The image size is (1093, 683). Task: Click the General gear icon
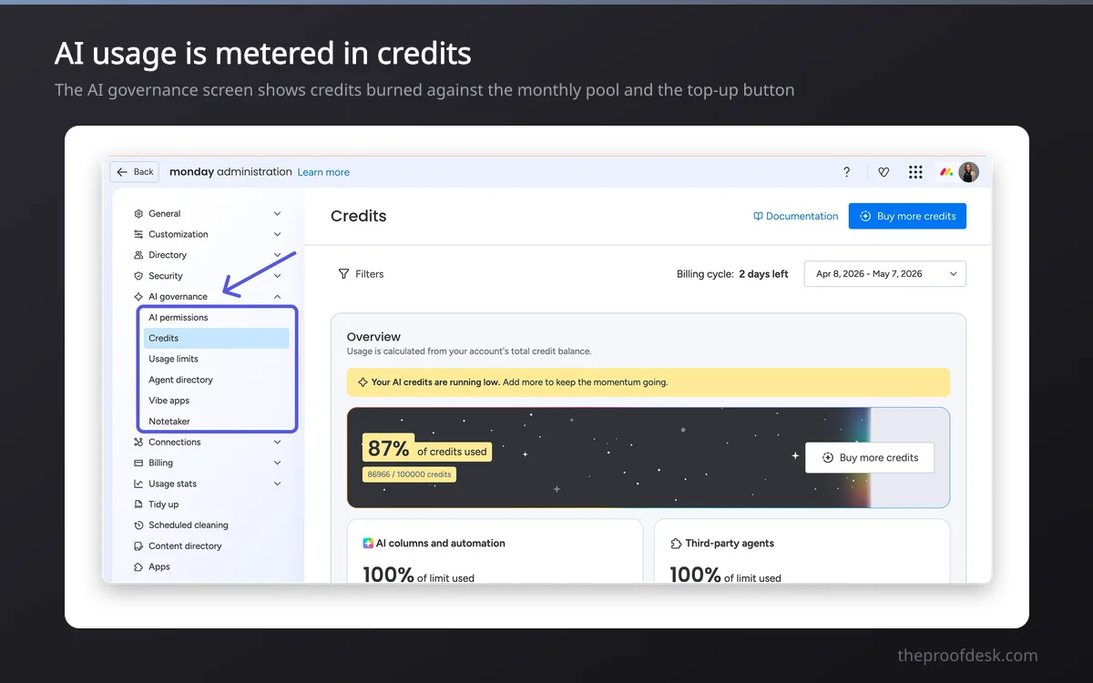point(138,214)
